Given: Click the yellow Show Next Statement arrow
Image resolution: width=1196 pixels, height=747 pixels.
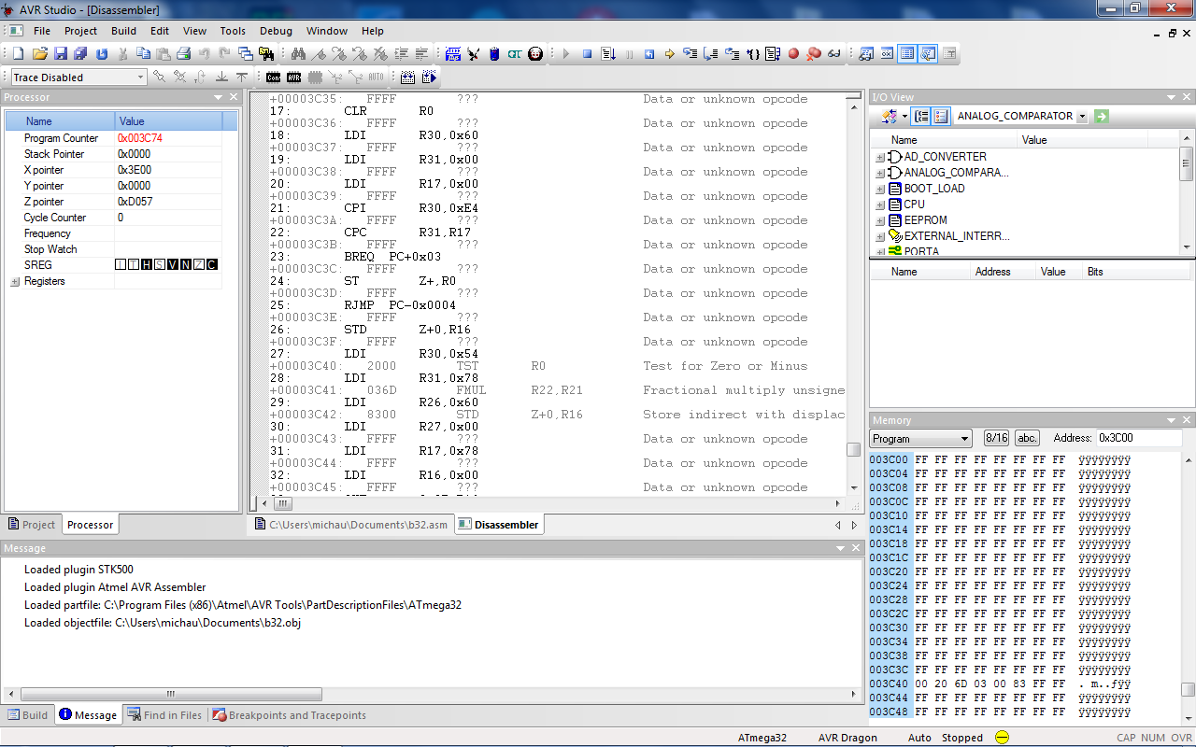Looking at the screenshot, I should pyautogui.click(x=670, y=54).
